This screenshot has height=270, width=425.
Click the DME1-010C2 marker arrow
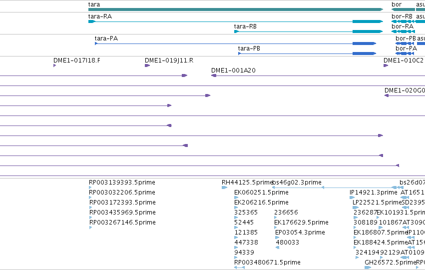[x=386, y=65]
